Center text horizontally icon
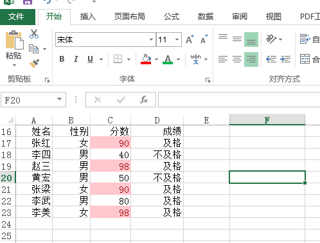The width and height of the screenshot is (320, 243). (x=237, y=59)
